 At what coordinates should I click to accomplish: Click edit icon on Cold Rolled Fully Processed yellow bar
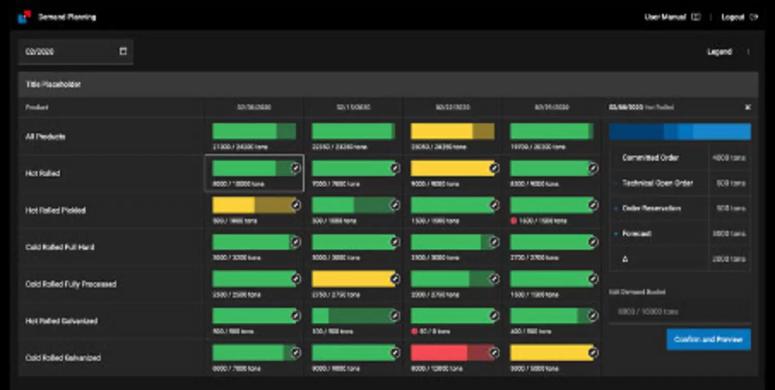tap(394, 279)
